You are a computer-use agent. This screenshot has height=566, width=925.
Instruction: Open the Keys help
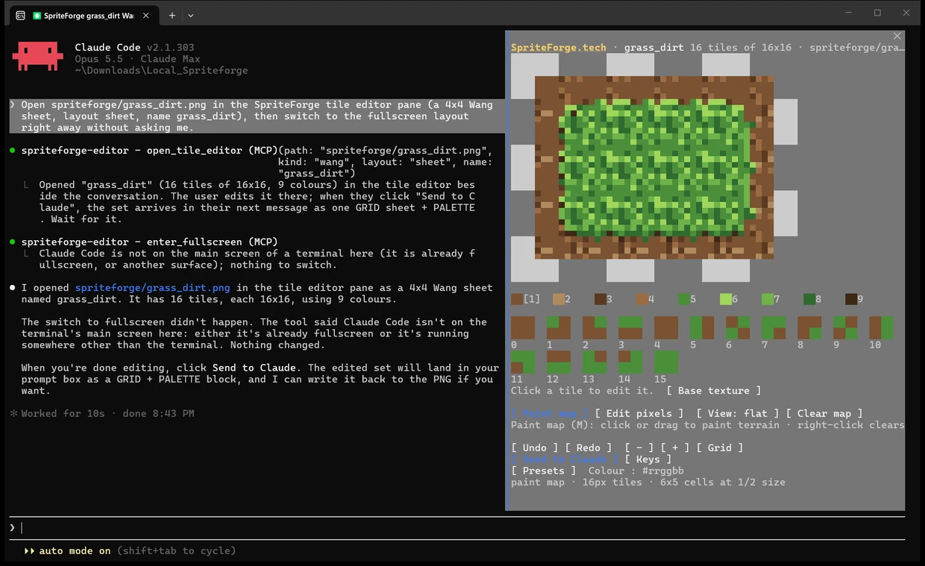click(x=648, y=459)
